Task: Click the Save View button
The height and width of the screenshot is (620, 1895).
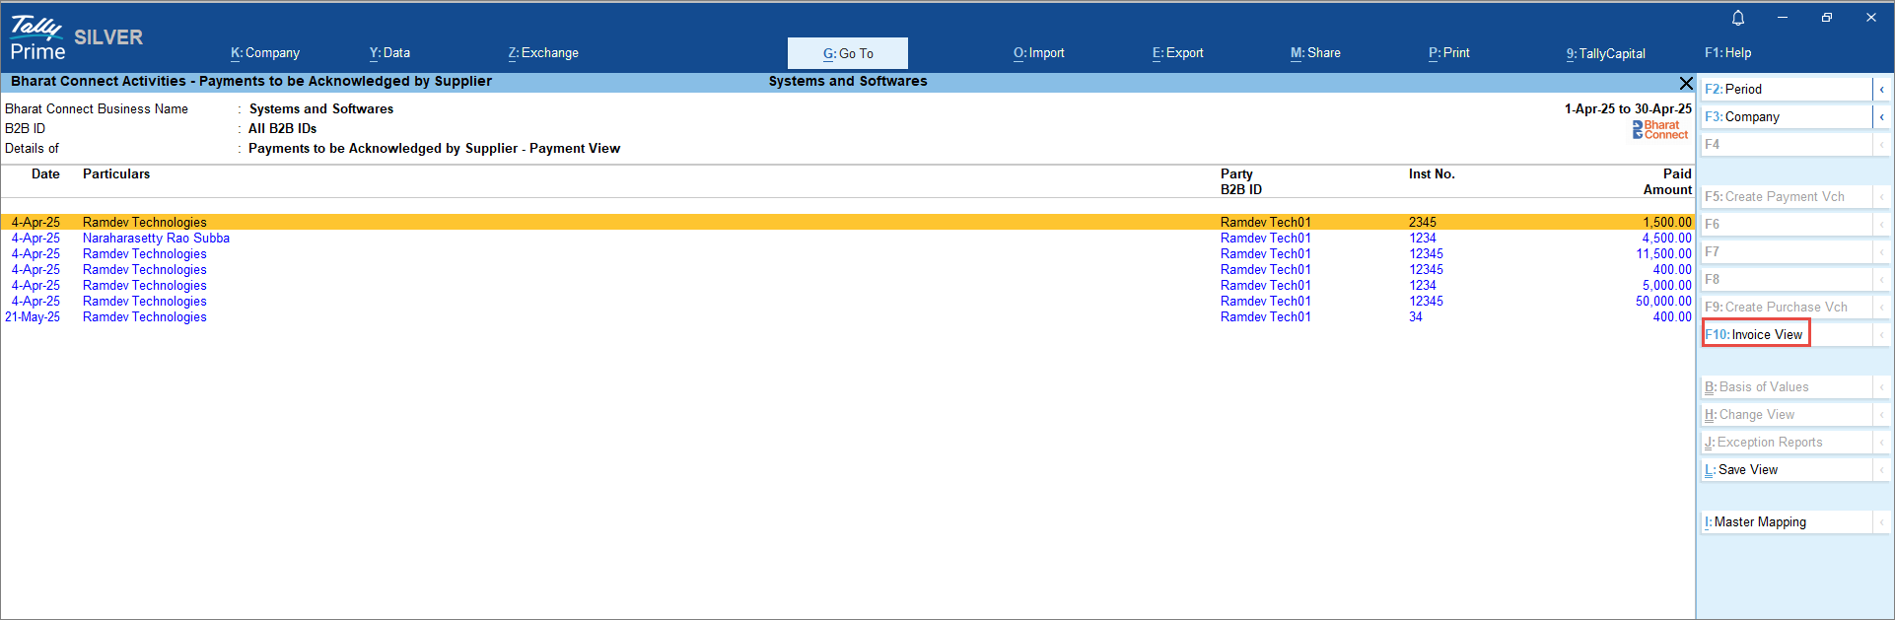Action: (x=1785, y=470)
